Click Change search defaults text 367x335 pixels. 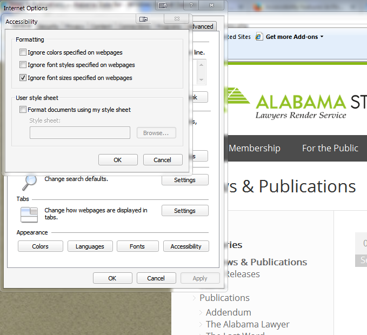coord(76,179)
